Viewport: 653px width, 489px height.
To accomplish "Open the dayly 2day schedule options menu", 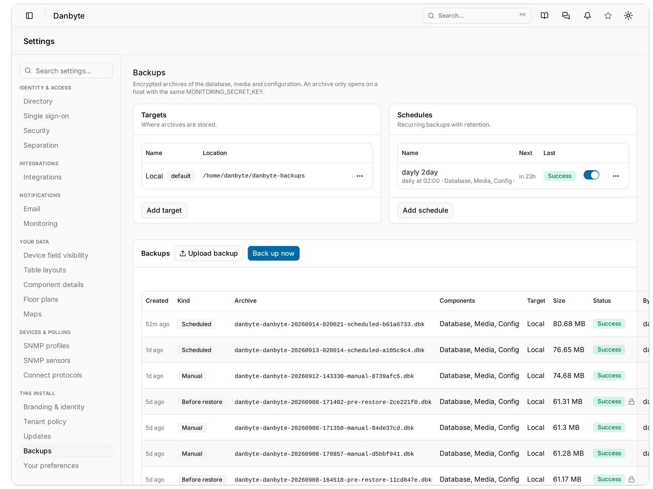I will tap(616, 176).
